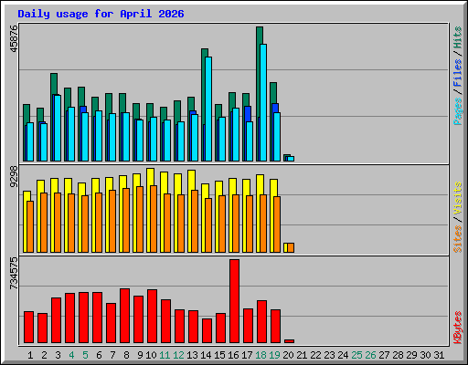Click the red 'KBytes' legend label
Image resolution: width=468 pixels, height=365 pixels.
coord(457,328)
